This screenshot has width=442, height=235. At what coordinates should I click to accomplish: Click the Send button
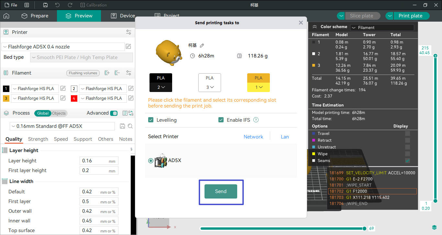(x=221, y=191)
